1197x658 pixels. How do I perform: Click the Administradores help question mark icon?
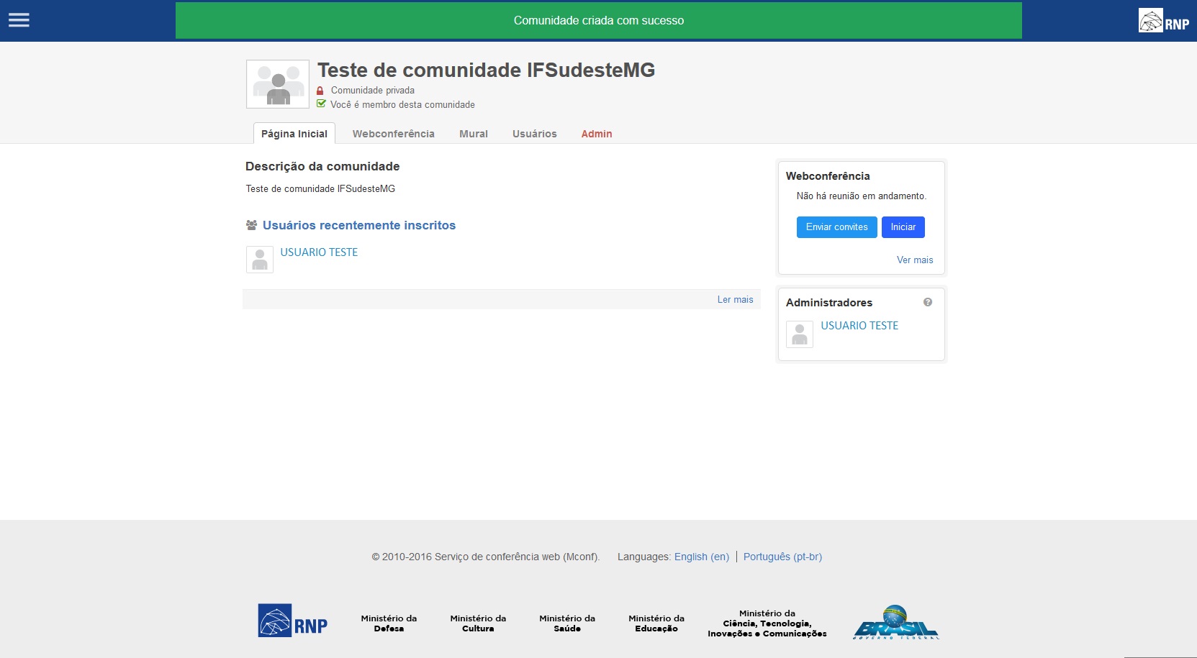pos(928,303)
